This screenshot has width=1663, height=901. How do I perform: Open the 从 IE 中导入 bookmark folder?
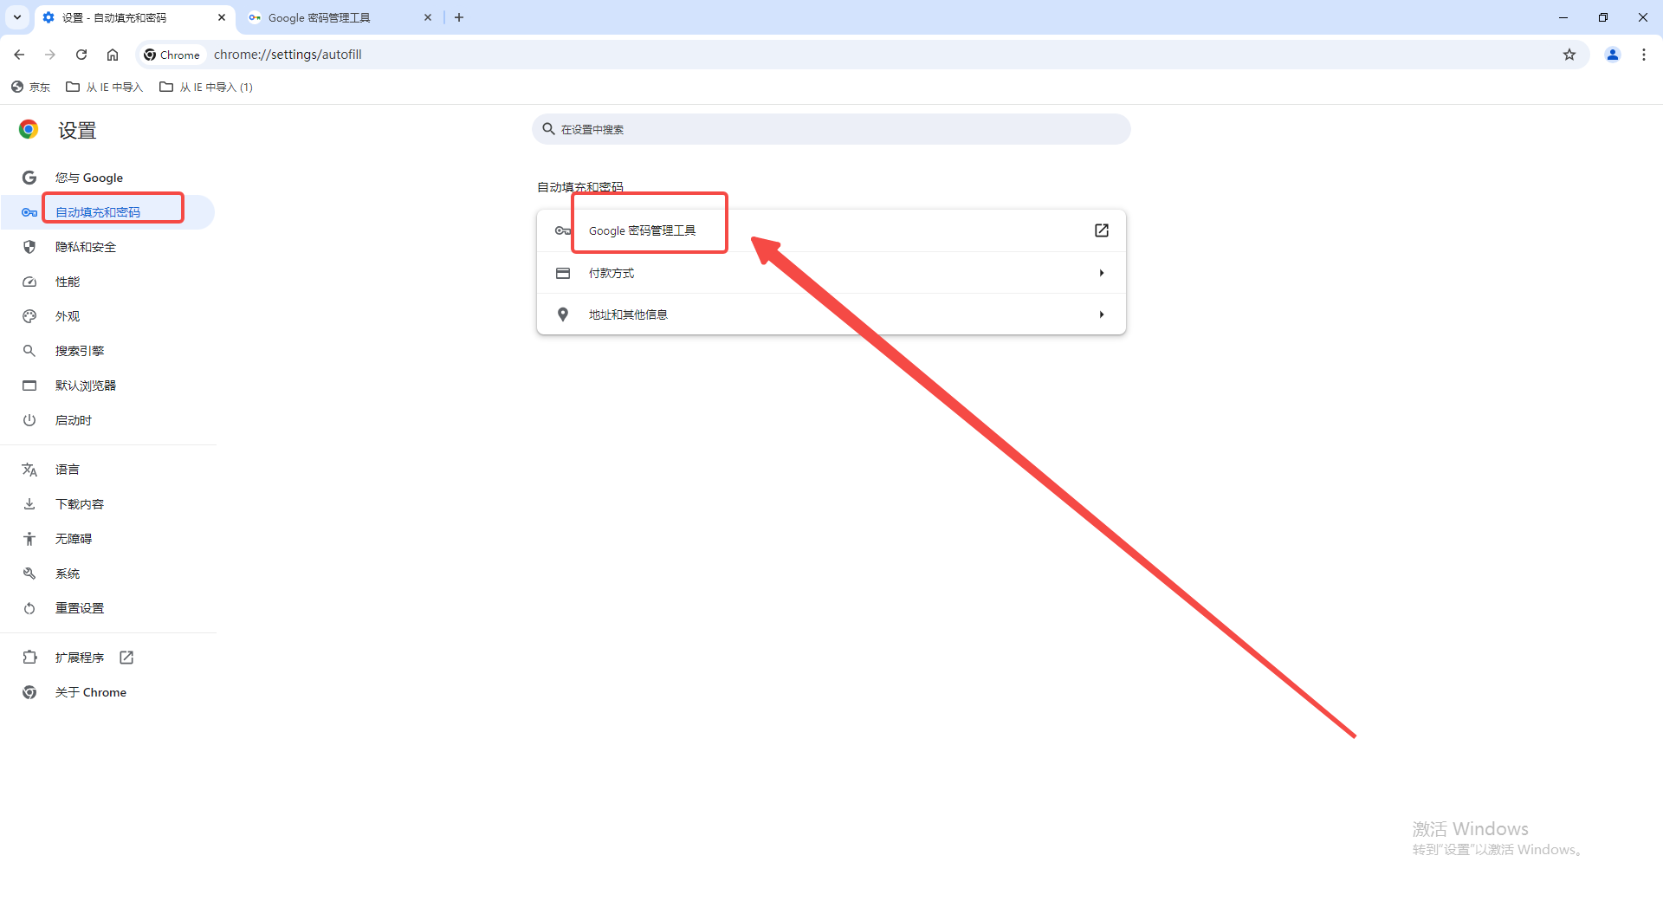point(105,87)
